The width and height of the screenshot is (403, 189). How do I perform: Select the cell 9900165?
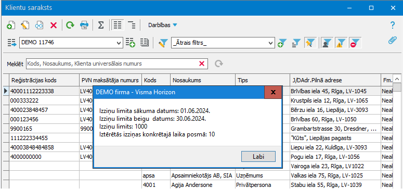pos(44,129)
